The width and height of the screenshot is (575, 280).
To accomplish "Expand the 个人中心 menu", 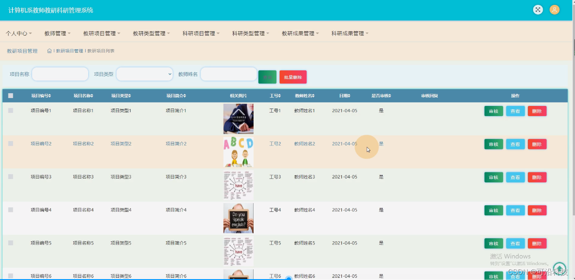I will click(19, 33).
